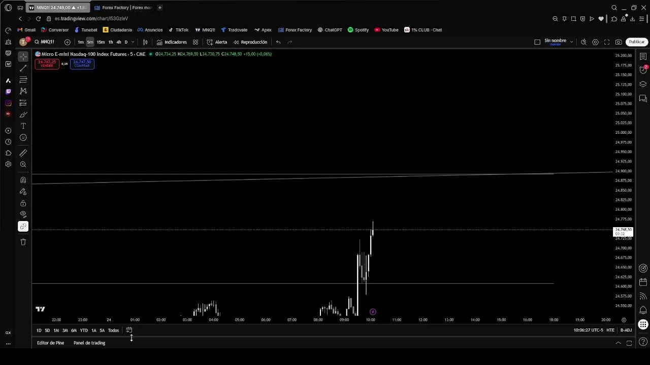Open the HTE session dropdown
The height and width of the screenshot is (365, 650).
point(610,331)
